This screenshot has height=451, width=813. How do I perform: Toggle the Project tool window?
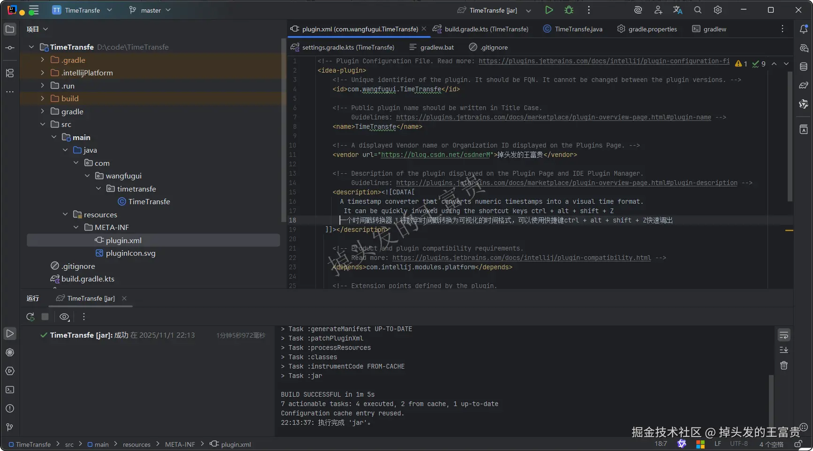click(10, 29)
